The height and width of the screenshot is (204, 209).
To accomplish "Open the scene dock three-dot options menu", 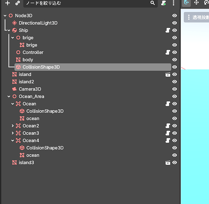I will tap(173, 3).
